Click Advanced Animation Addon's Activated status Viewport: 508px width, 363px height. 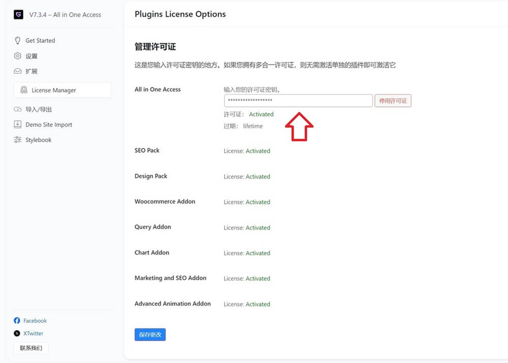(258, 304)
